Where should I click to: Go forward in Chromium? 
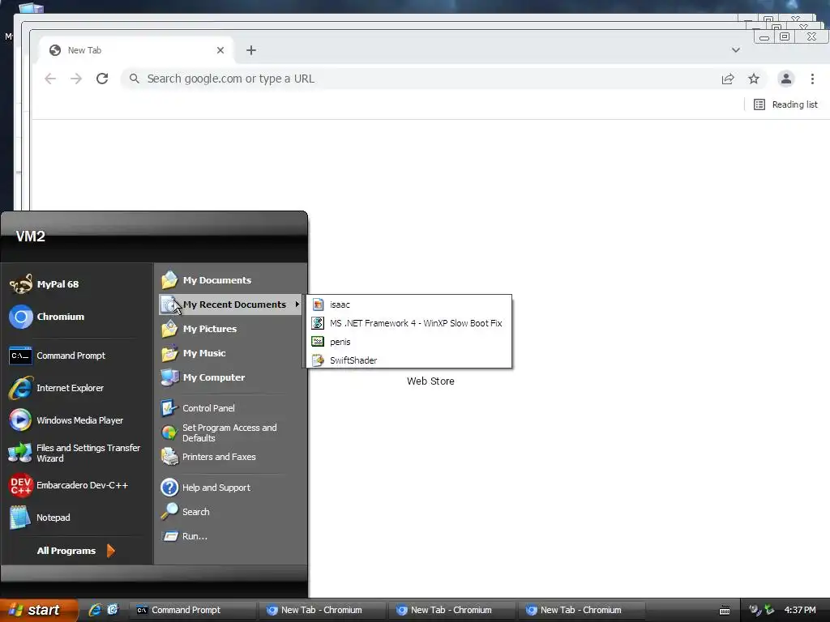point(76,79)
